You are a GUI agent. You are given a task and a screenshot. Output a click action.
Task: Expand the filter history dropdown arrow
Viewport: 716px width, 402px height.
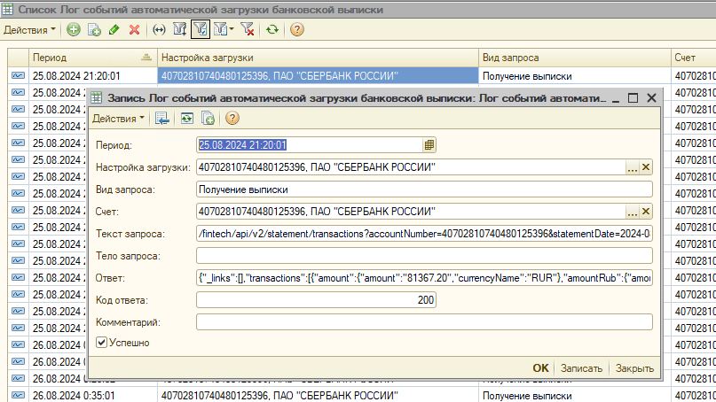click(x=232, y=29)
